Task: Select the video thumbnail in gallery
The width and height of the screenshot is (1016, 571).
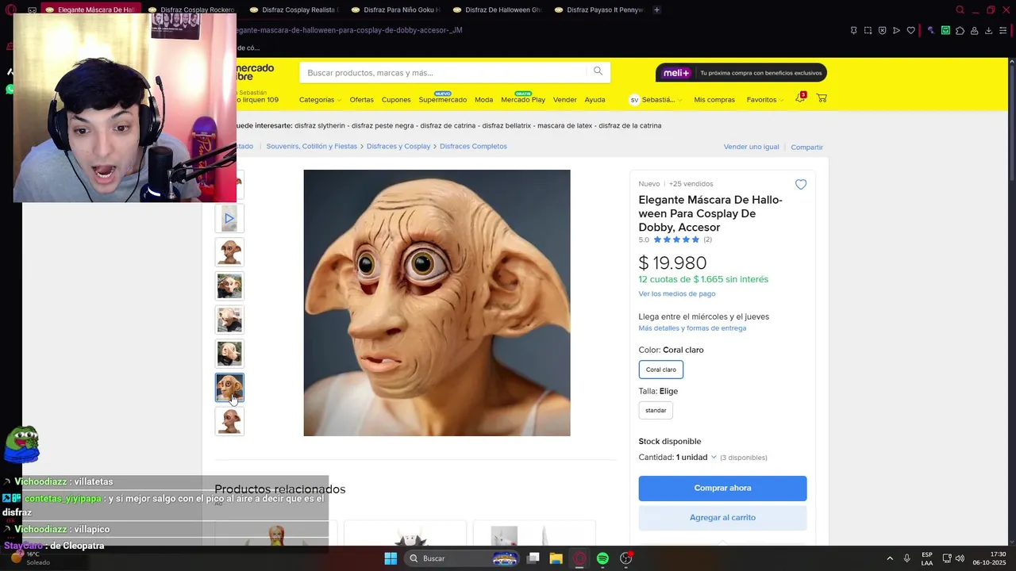Action: point(229,218)
